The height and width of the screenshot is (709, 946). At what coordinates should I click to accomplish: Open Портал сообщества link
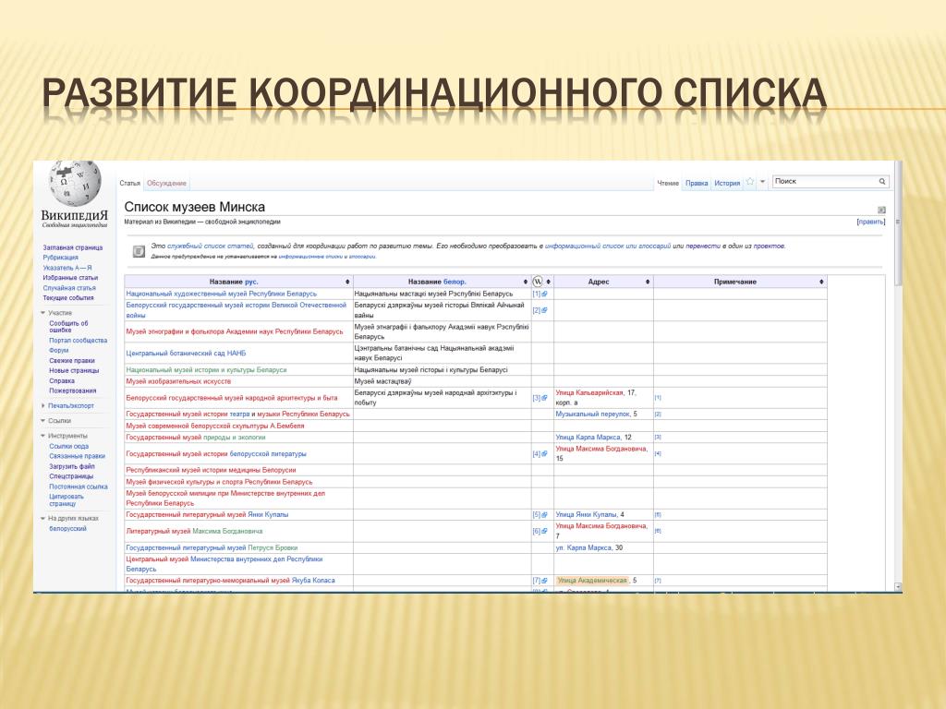click(x=78, y=341)
